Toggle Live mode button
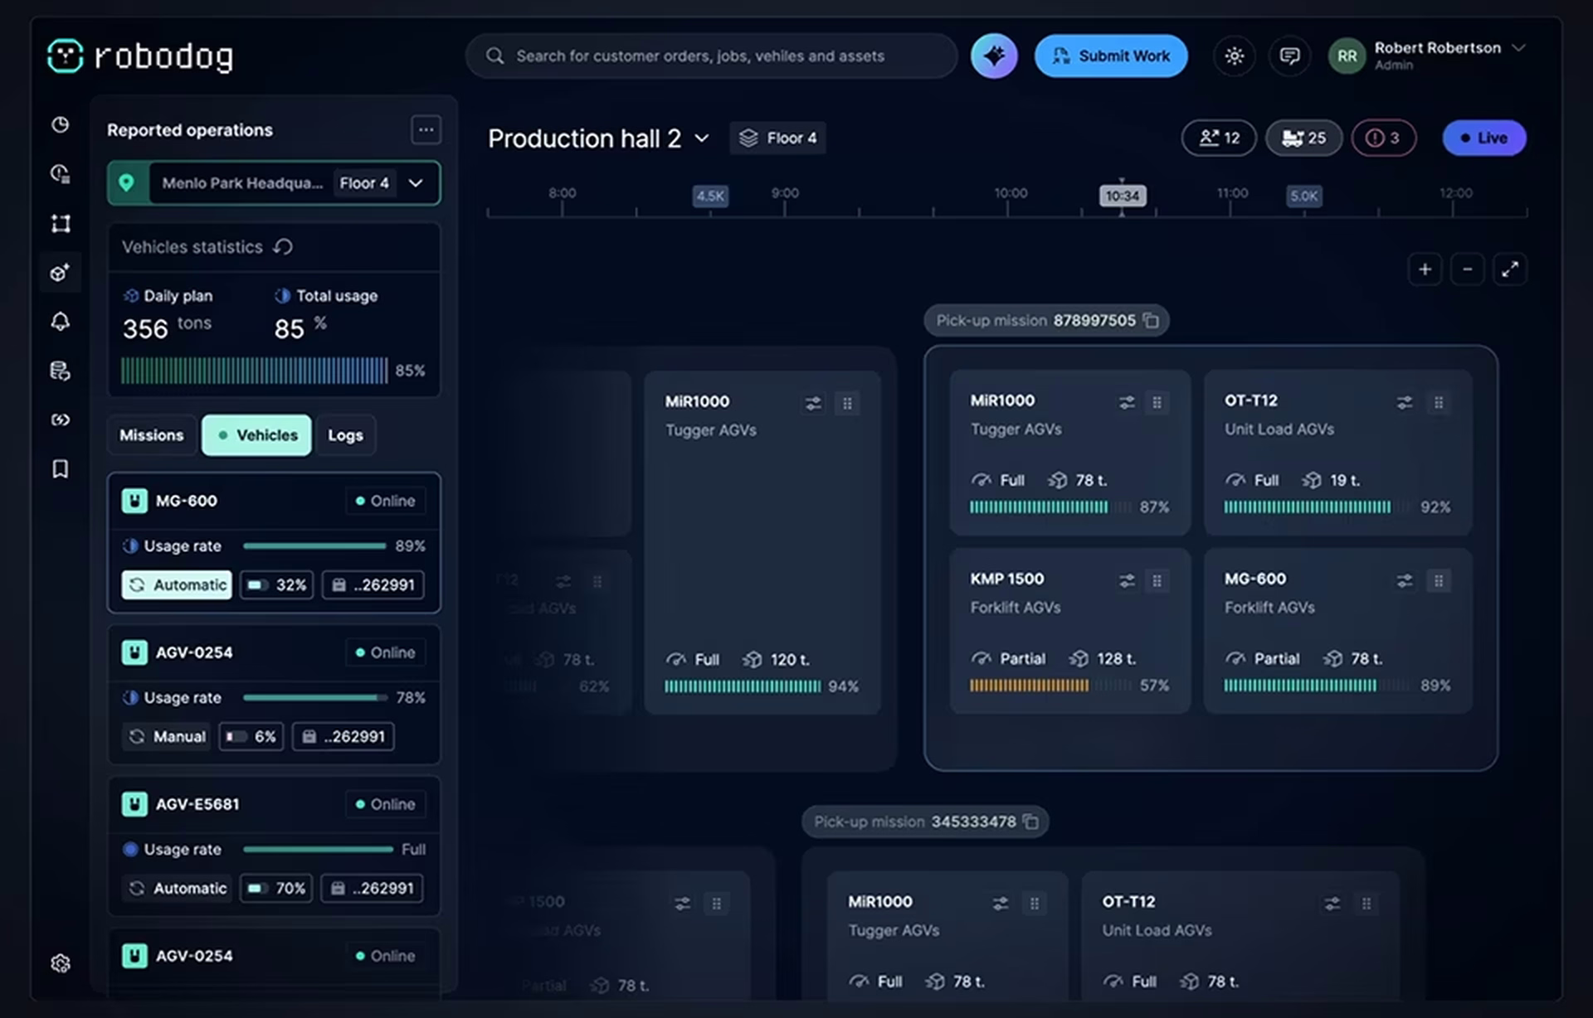This screenshot has width=1593, height=1018. pyautogui.click(x=1483, y=138)
